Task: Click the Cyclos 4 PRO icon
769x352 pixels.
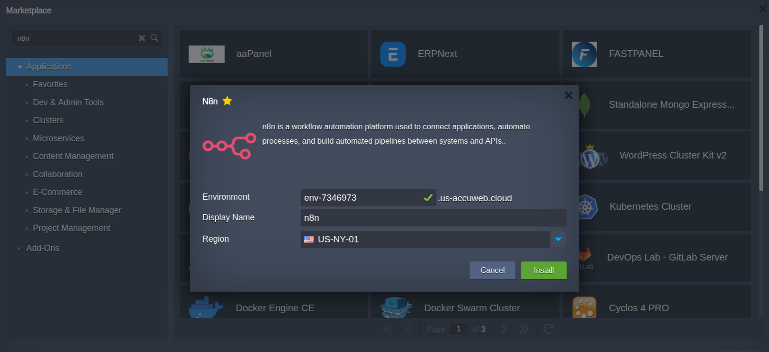Action: (585, 307)
